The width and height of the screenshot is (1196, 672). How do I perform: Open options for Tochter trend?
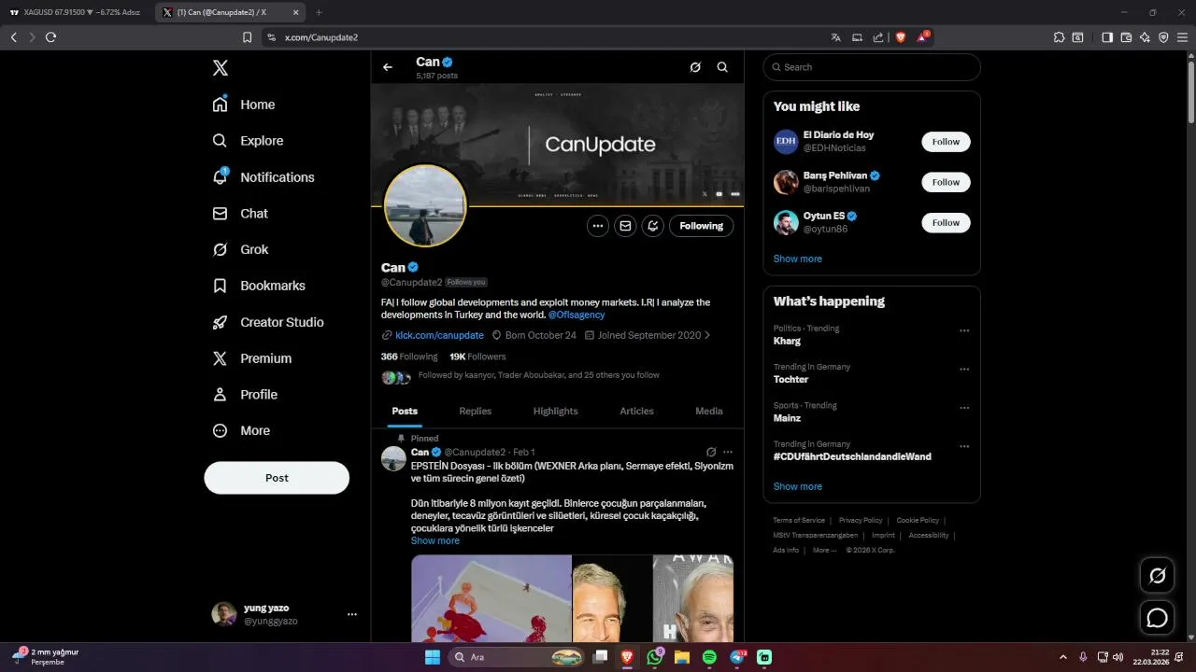[964, 369]
